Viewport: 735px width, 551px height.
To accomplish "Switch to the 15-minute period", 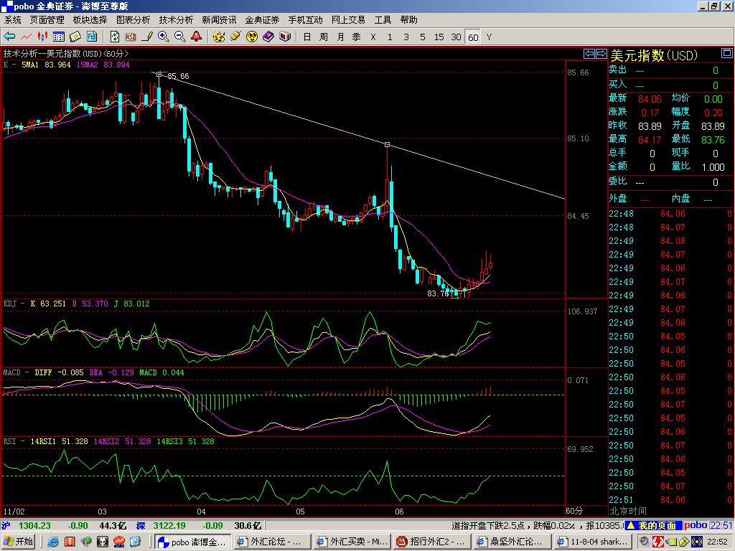I will tap(439, 37).
